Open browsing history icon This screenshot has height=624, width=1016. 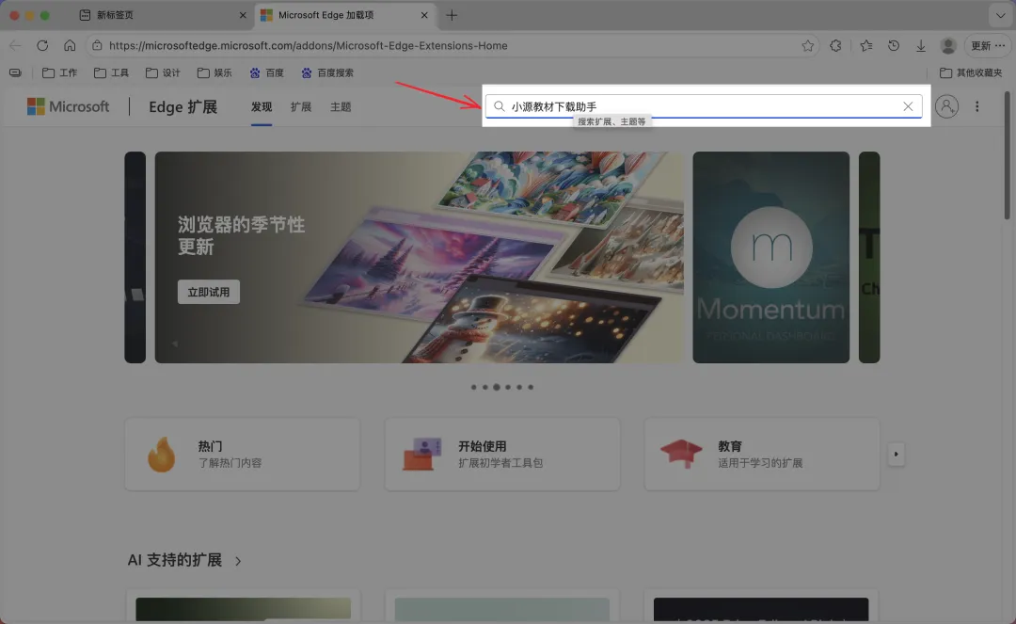(894, 45)
